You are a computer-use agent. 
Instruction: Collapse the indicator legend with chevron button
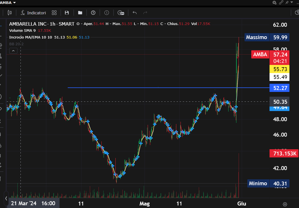coord(13,51)
